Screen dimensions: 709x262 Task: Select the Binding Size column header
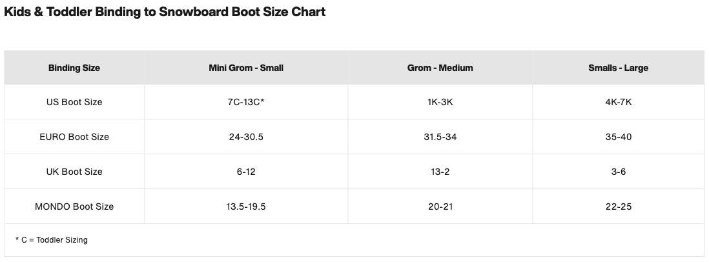click(x=74, y=68)
